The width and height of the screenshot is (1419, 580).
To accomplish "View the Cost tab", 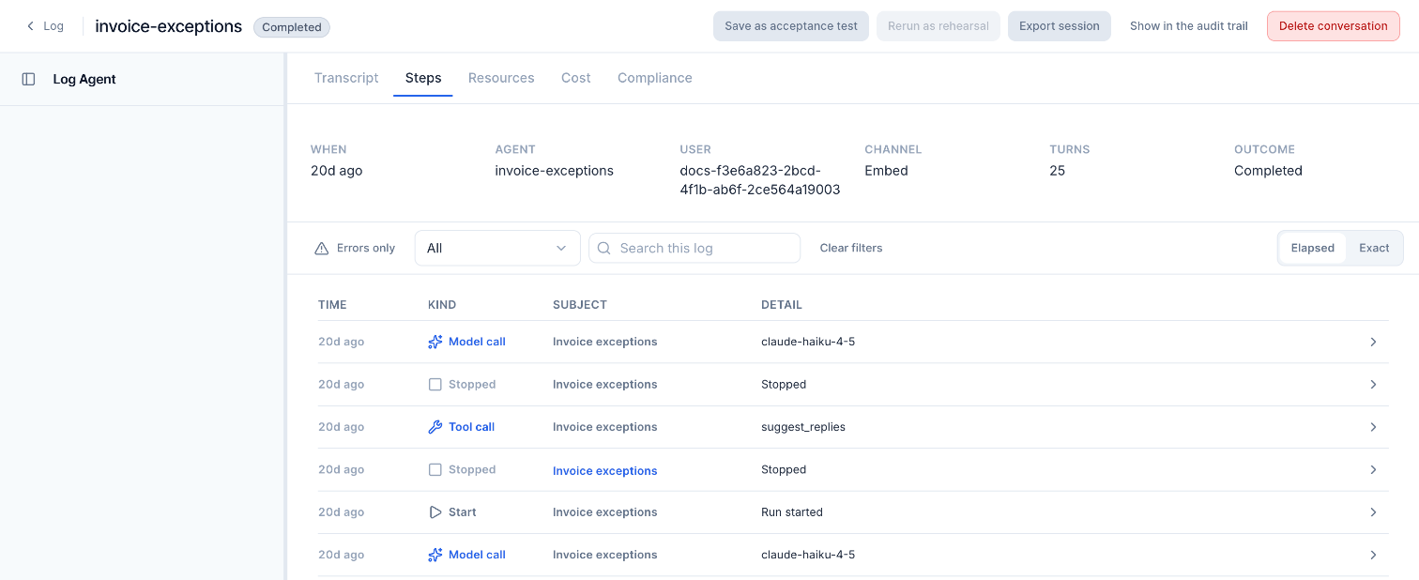I will coord(576,78).
